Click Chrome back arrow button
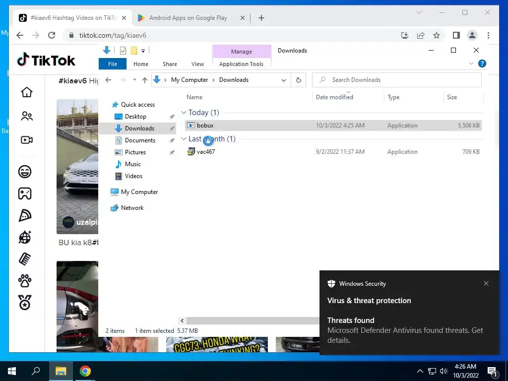 click(x=20, y=35)
